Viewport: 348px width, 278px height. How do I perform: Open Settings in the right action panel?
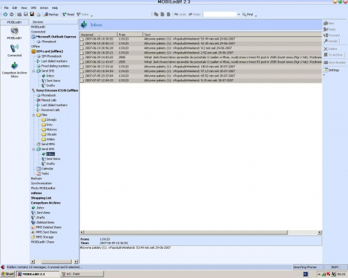(x=331, y=70)
